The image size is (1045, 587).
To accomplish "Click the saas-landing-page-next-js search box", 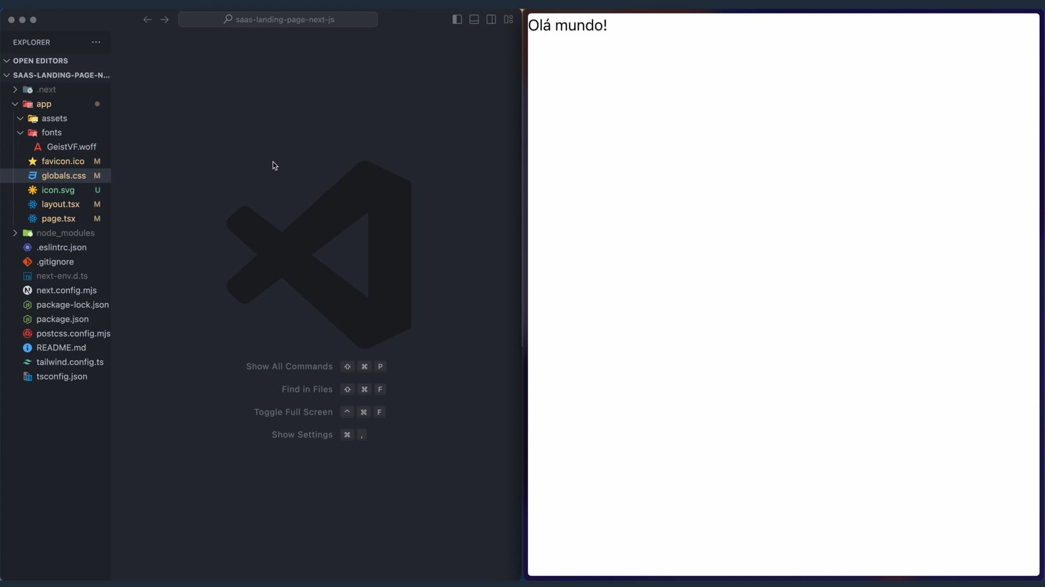I will (x=278, y=20).
